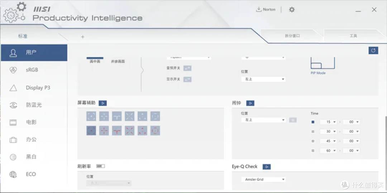Open the 工具 tab

coord(353,36)
